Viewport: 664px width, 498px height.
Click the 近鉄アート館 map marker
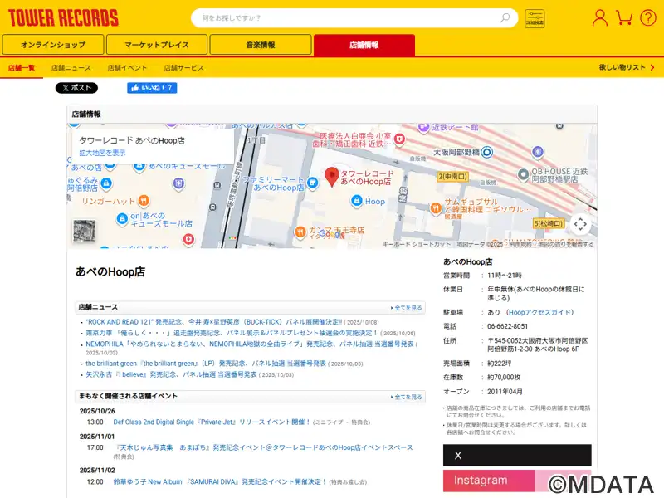click(423, 127)
